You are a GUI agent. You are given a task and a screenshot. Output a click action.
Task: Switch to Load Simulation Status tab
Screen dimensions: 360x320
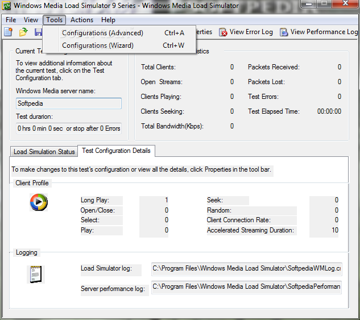tap(44, 152)
